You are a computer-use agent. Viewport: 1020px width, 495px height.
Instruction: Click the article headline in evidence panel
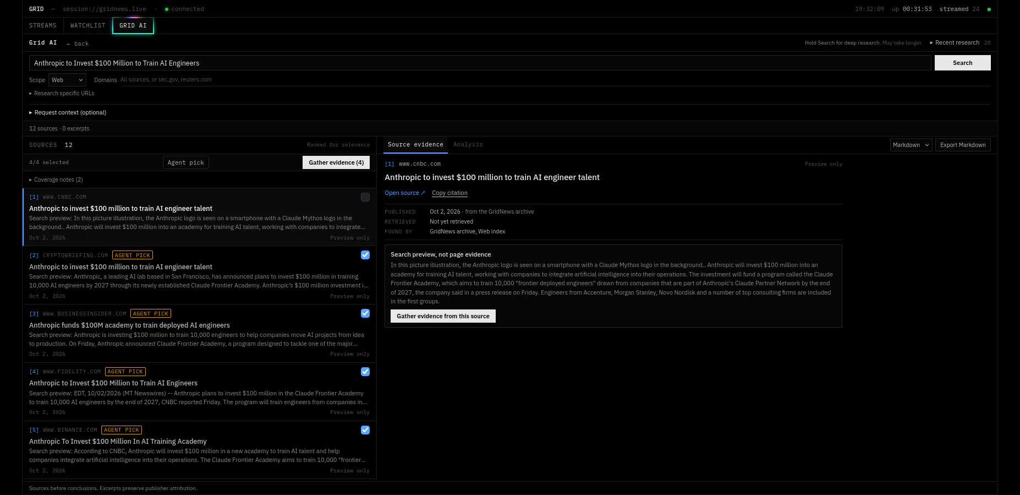point(492,177)
